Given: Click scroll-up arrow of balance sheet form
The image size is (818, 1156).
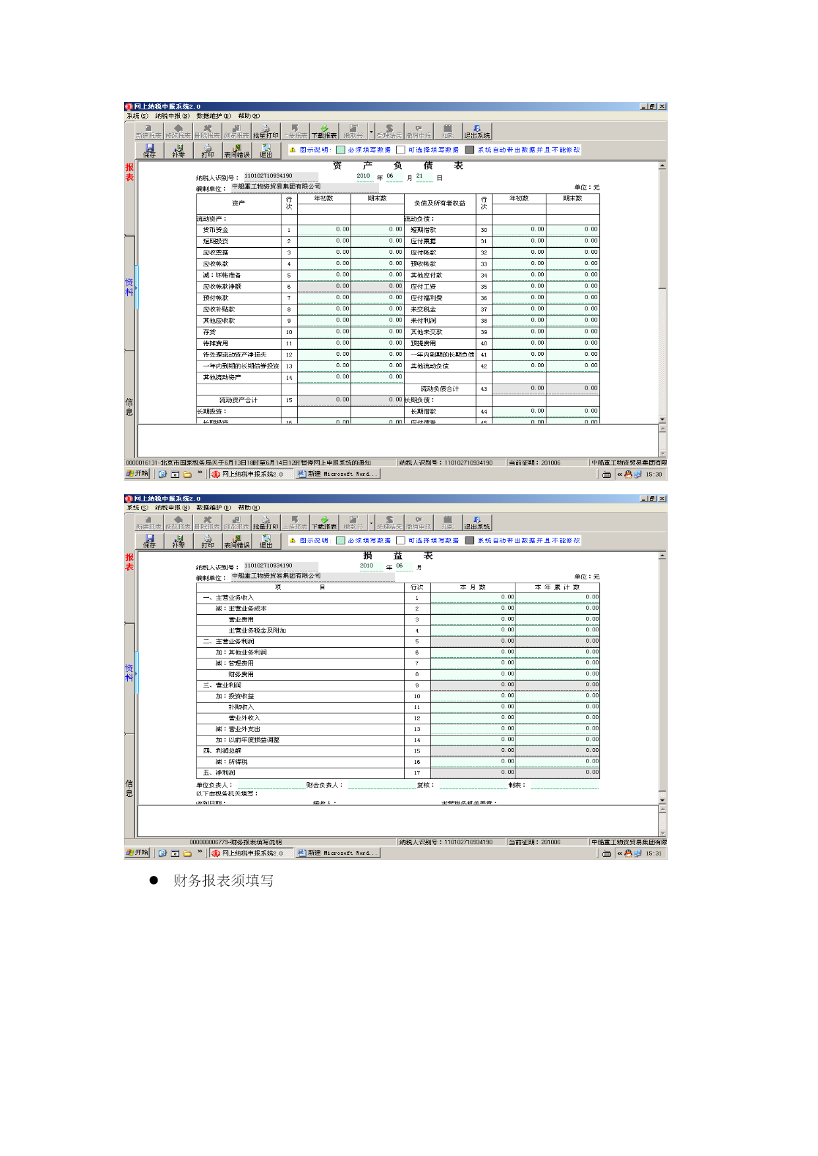Looking at the screenshot, I should (x=662, y=165).
